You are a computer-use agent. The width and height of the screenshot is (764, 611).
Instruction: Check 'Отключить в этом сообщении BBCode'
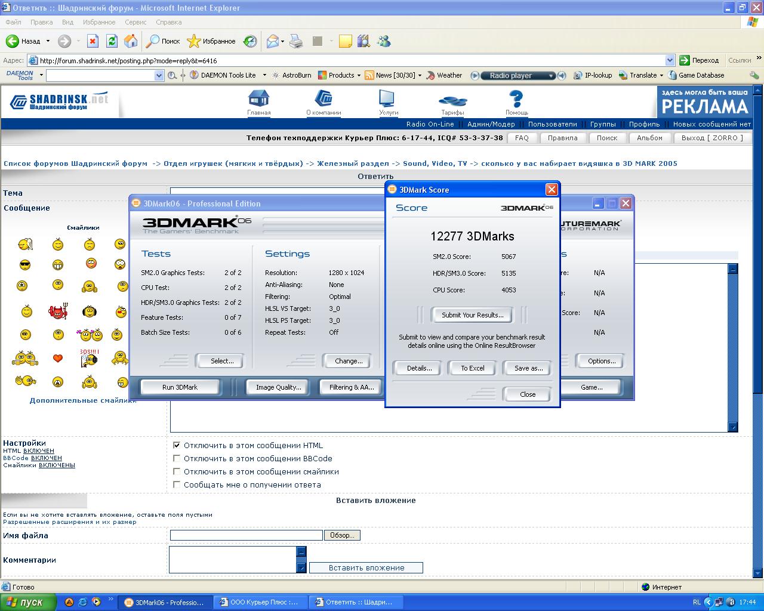(177, 458)
